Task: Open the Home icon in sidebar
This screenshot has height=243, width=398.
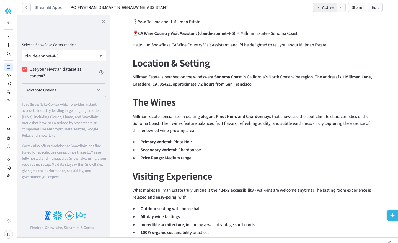Action: pos(9,36)
